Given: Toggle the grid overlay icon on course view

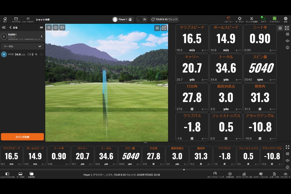Looking at the screenshot, I should pos(49,27).
